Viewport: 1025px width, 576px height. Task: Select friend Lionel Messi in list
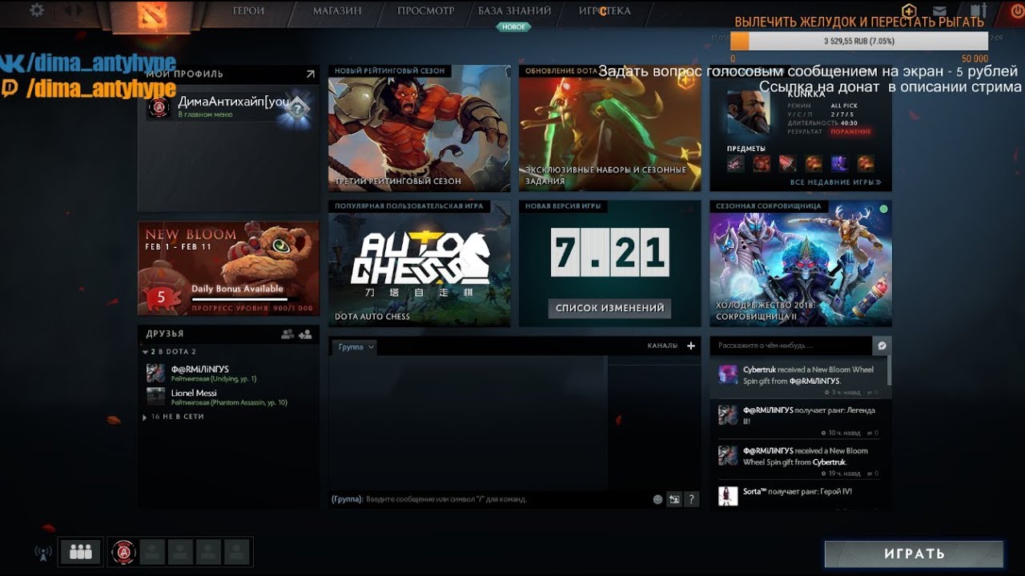[x=228, y=397]
